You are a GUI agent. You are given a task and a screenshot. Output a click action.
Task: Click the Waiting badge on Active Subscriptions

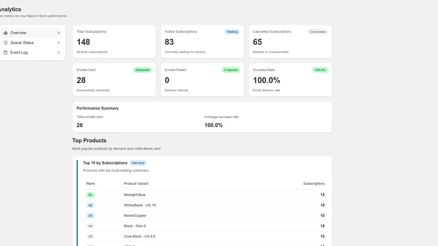click(232, 32)
